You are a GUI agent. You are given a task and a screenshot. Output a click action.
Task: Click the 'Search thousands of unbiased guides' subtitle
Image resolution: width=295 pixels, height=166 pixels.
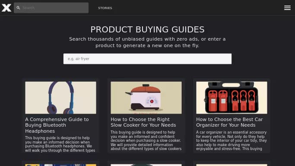point(148,42)
